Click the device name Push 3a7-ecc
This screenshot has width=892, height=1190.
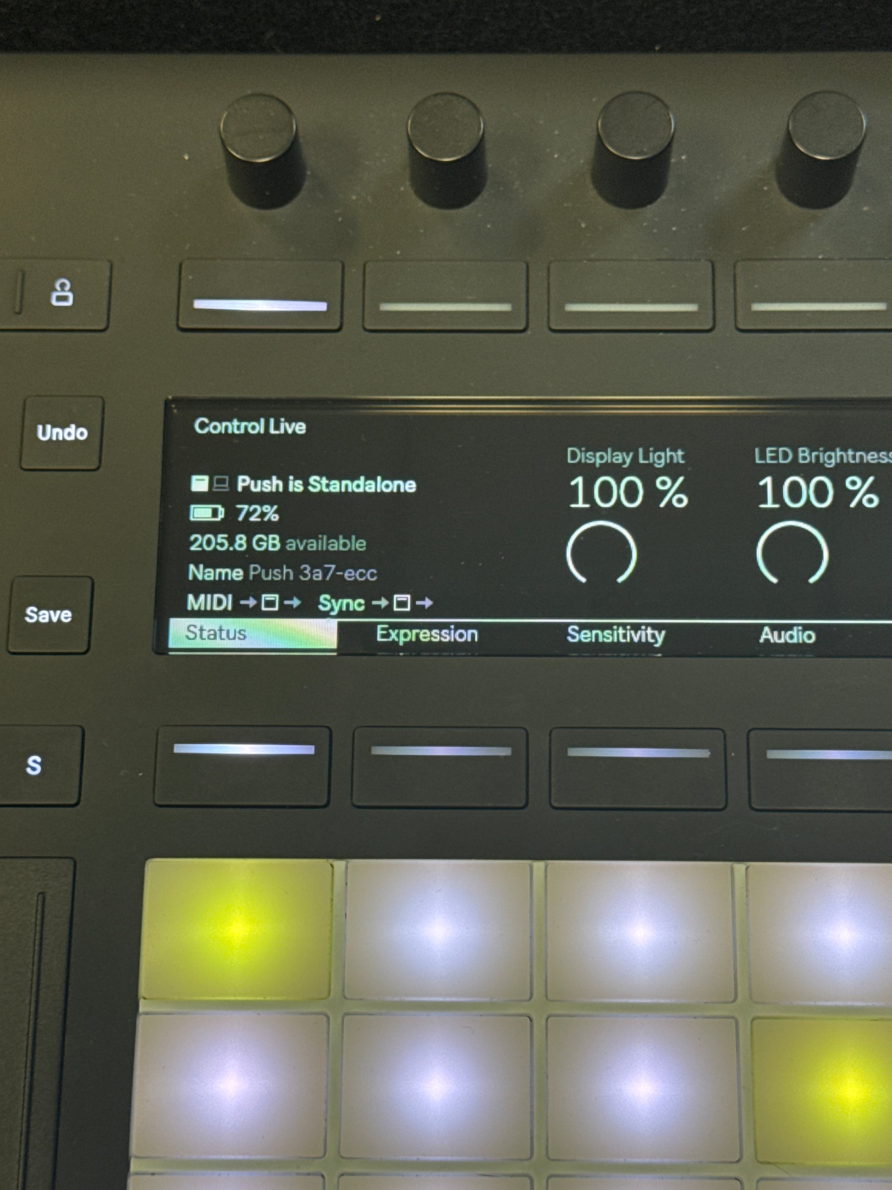(x=313, y=572)
